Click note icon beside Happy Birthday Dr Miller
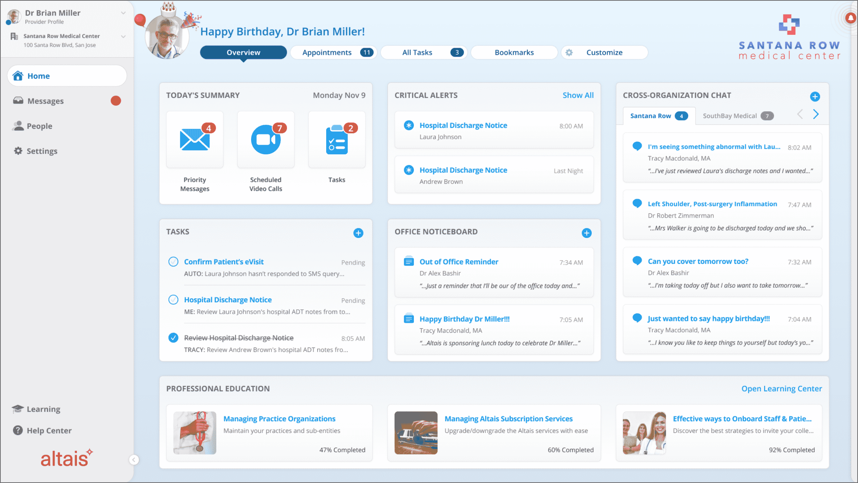The image size is (858, 483). coord(409,318)
